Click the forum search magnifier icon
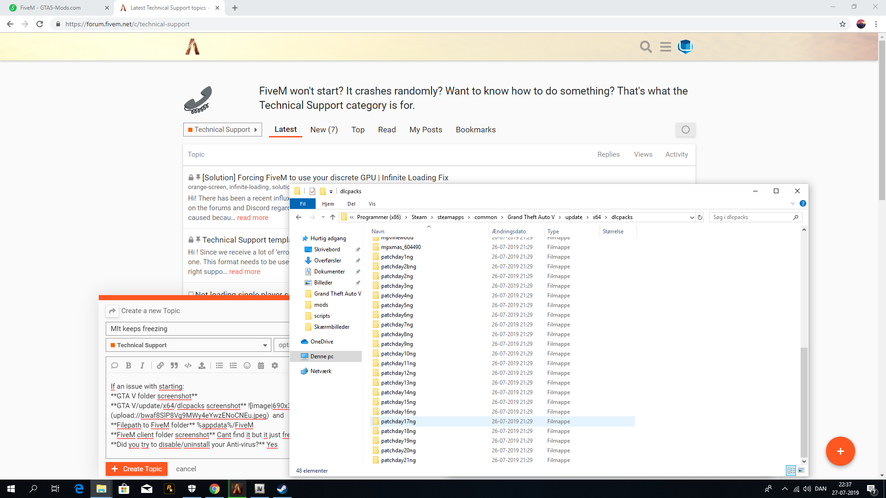 click(646, 47)
